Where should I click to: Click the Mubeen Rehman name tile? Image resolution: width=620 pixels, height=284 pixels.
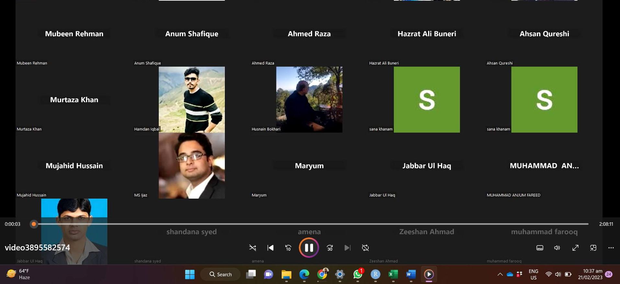(74, 34)
